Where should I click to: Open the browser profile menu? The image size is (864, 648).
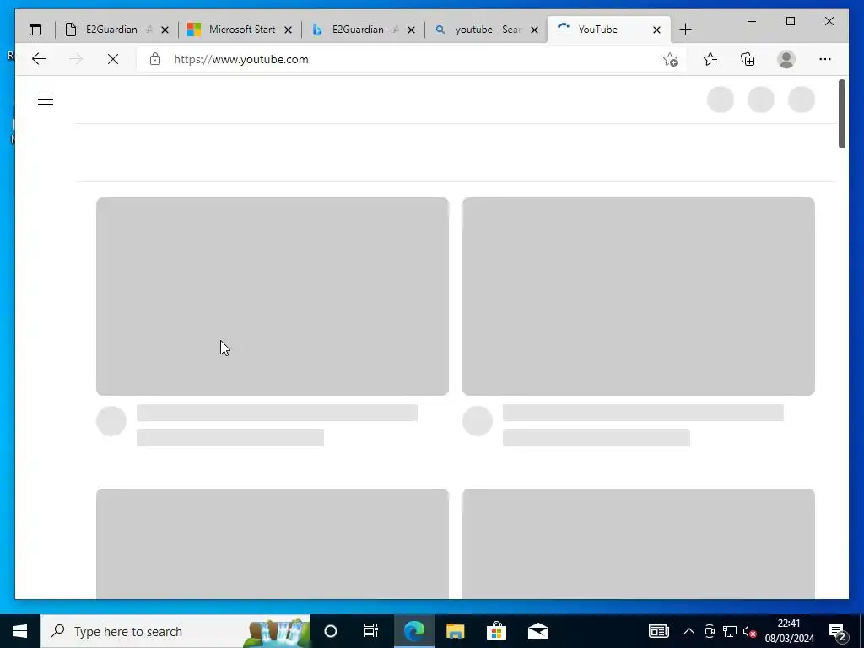point(786,59)
